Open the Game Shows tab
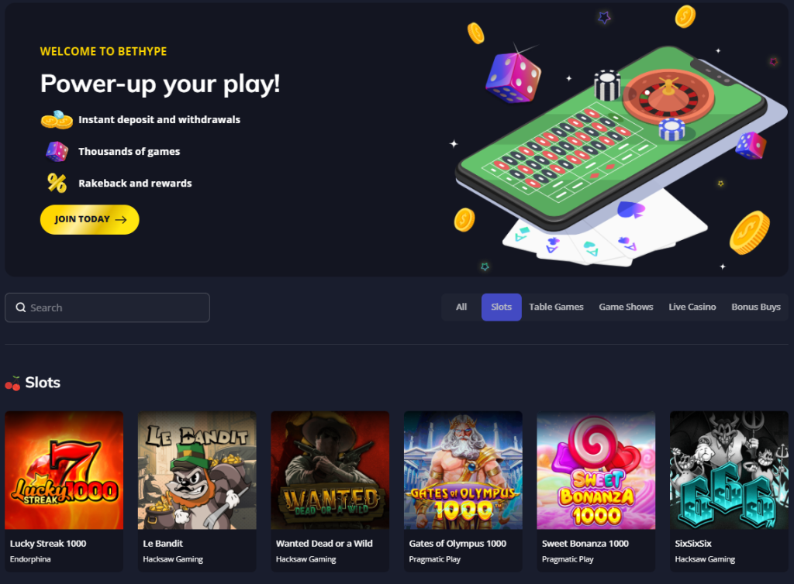 (x=626, y=307)
